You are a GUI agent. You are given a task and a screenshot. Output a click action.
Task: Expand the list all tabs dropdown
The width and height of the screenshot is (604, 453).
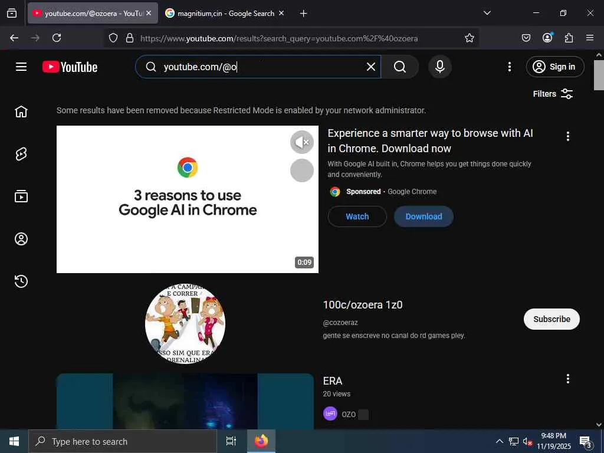487,13
